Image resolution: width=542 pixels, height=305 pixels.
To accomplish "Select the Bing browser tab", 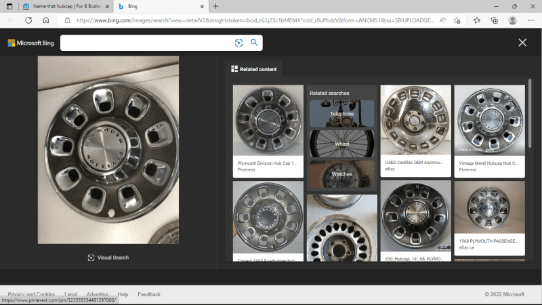I will [161, 6].
